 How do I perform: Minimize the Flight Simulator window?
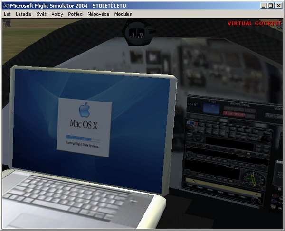click(x=264, y=6)
